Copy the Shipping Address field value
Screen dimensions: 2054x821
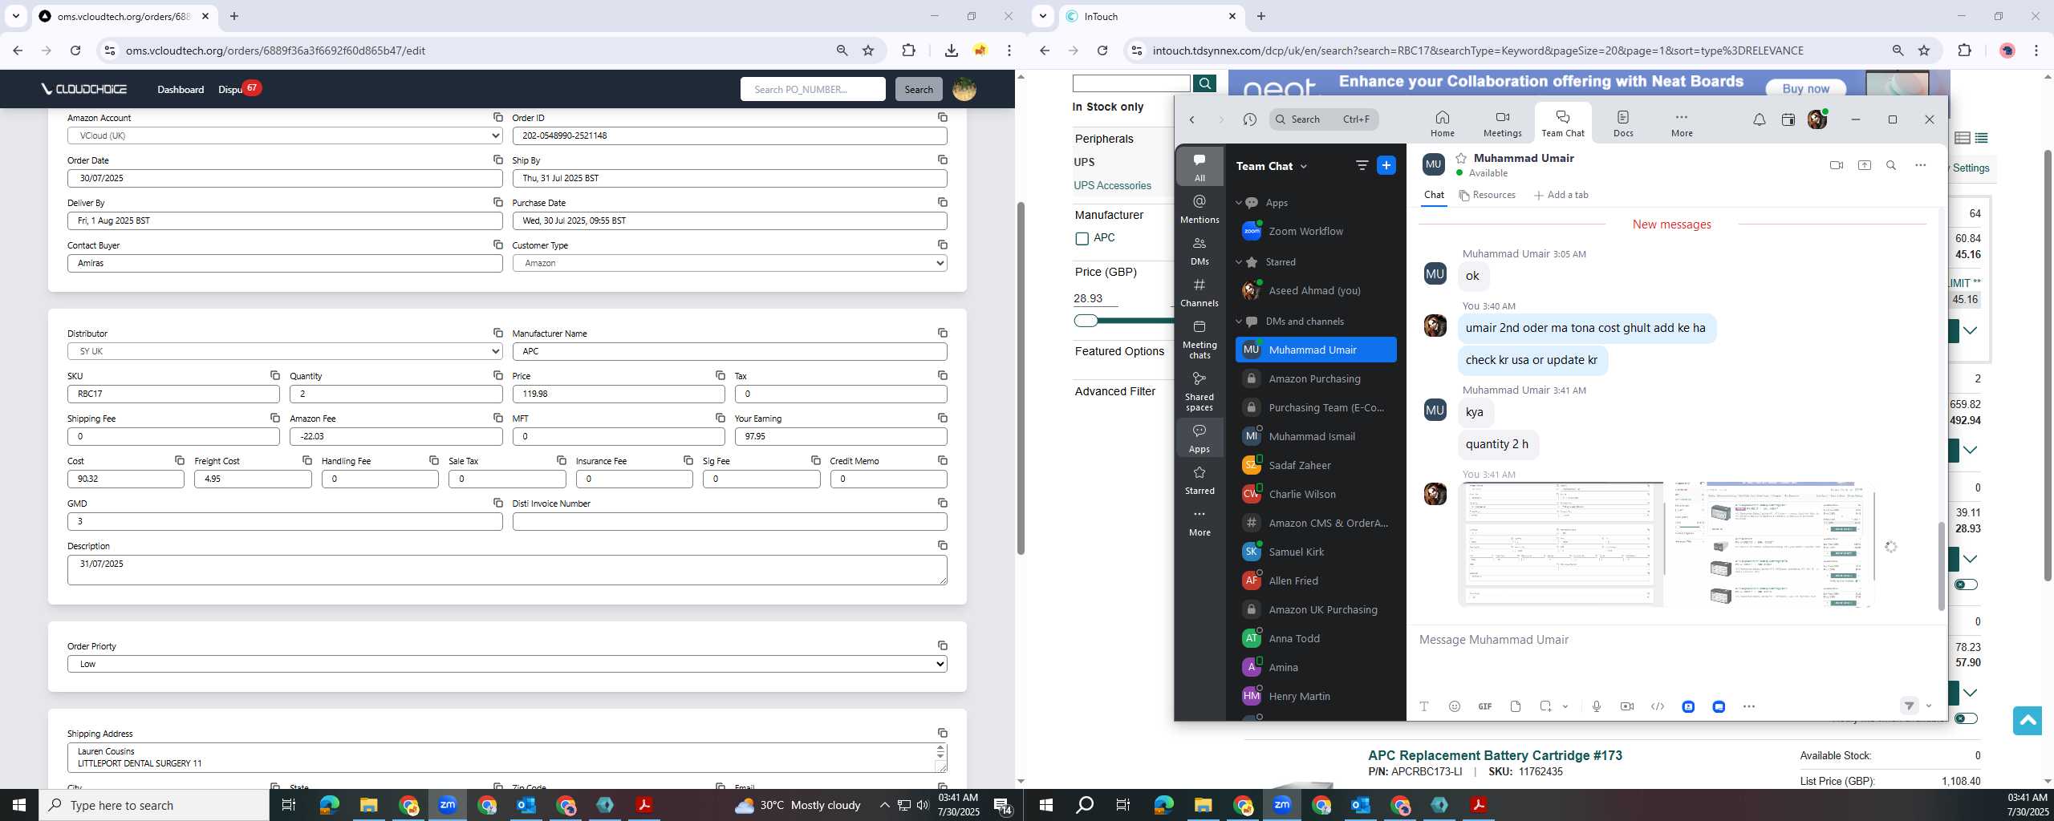[x=942, y=733]
